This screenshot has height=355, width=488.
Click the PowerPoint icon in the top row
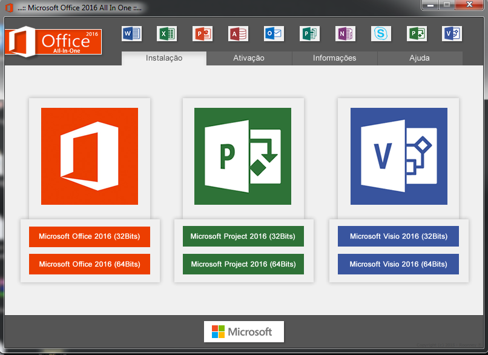[203, 34]
